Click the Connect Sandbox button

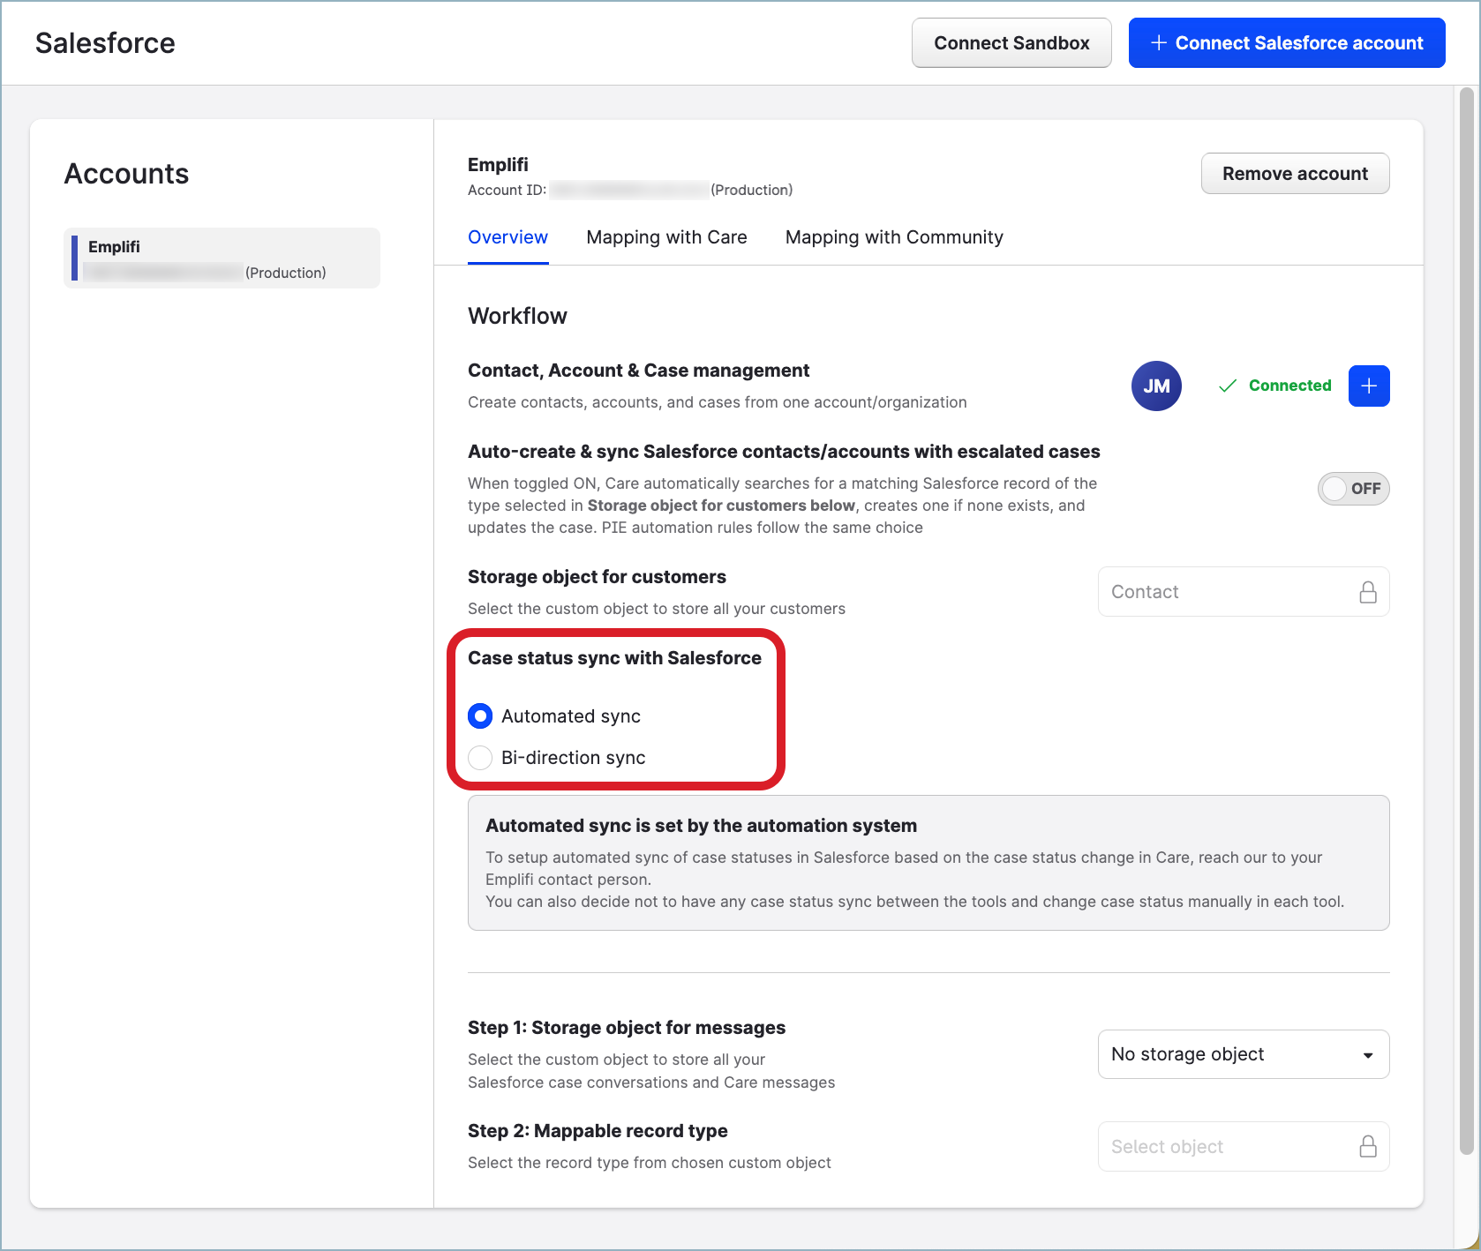click(x=1011, y=42)
